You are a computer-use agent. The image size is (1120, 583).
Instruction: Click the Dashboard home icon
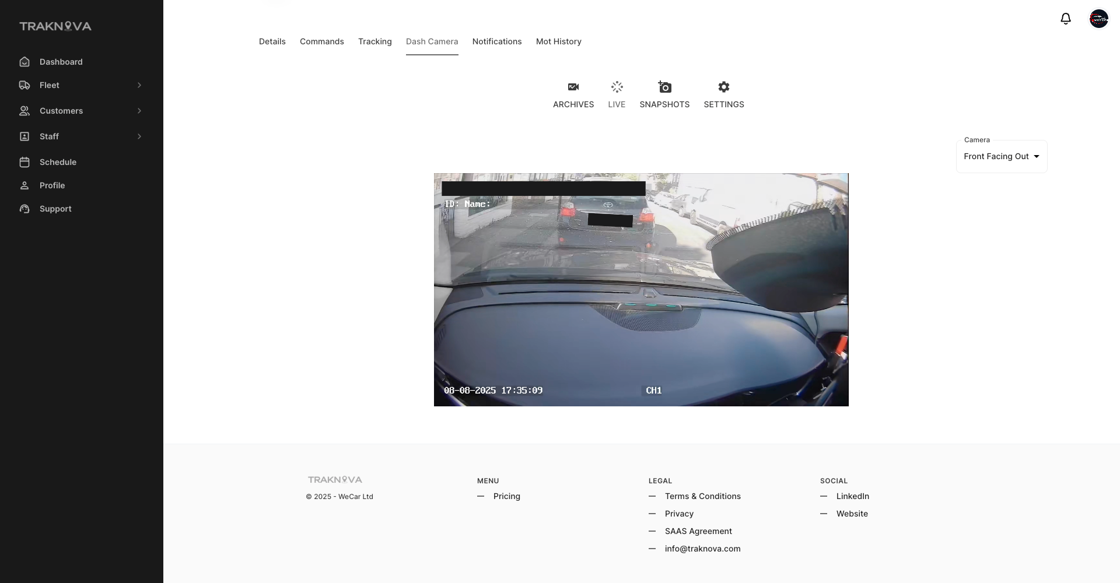coord(24,62)
